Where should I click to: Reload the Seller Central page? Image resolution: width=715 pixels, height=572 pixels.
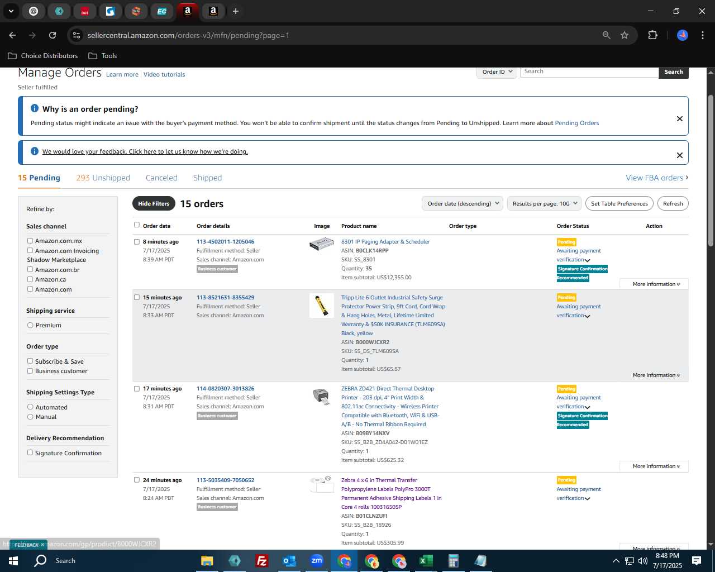click(x=53, y=35)
